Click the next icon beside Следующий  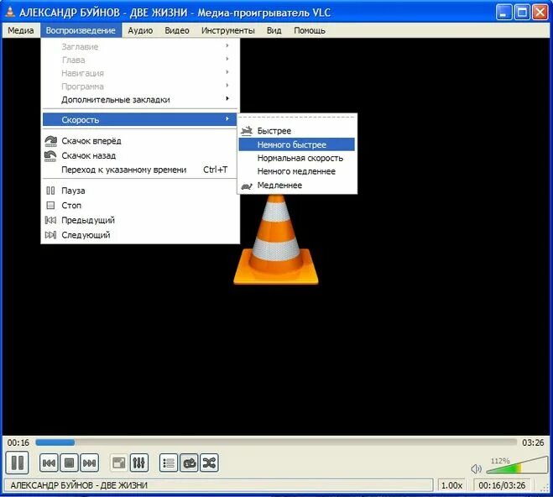point(50,235)
